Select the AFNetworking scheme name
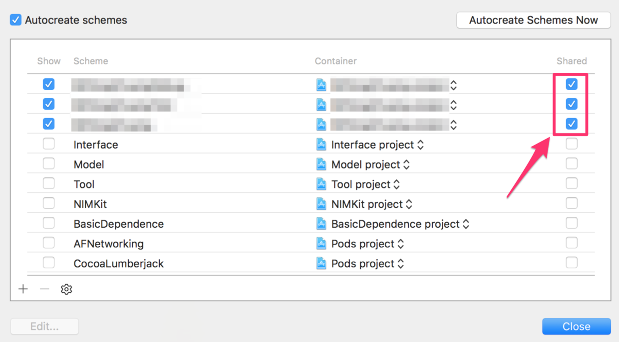Viewport: 619px width, 342px height. (x=109, y=244)
